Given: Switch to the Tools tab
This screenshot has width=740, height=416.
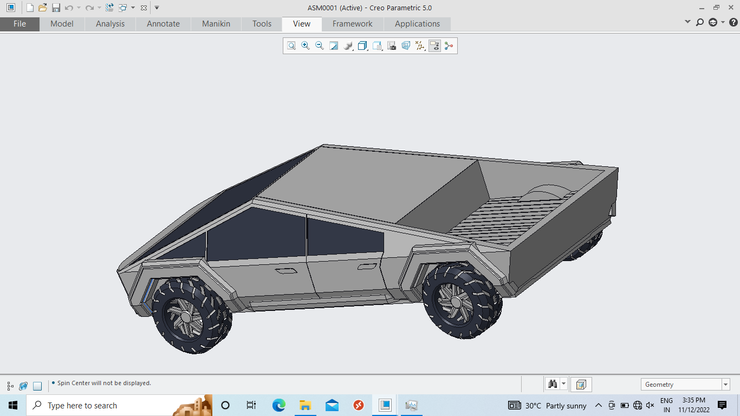Looking at the screenshot, I should click(262, 24).
